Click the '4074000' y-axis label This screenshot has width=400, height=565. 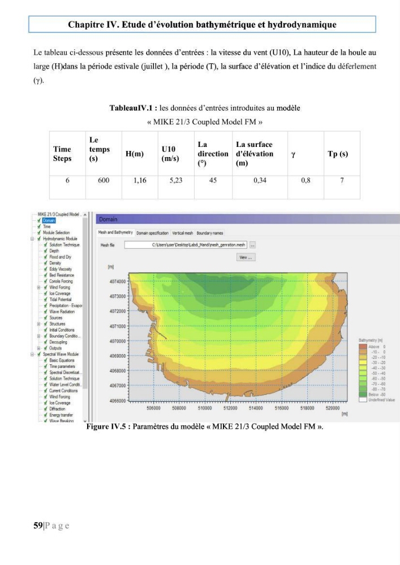(118, 281)
